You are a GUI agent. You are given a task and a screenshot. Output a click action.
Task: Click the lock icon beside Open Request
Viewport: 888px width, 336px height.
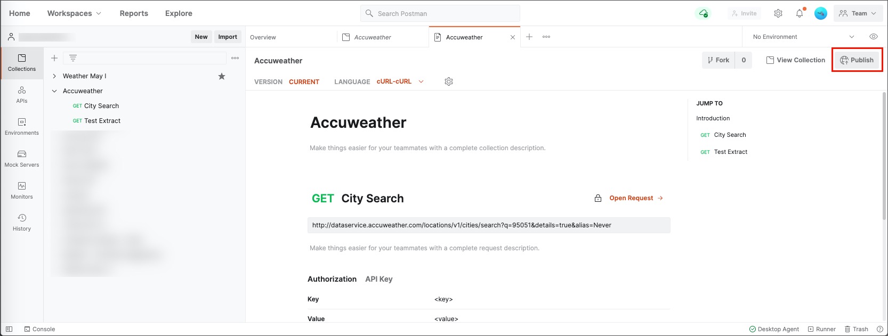click(x=598, y=198)
